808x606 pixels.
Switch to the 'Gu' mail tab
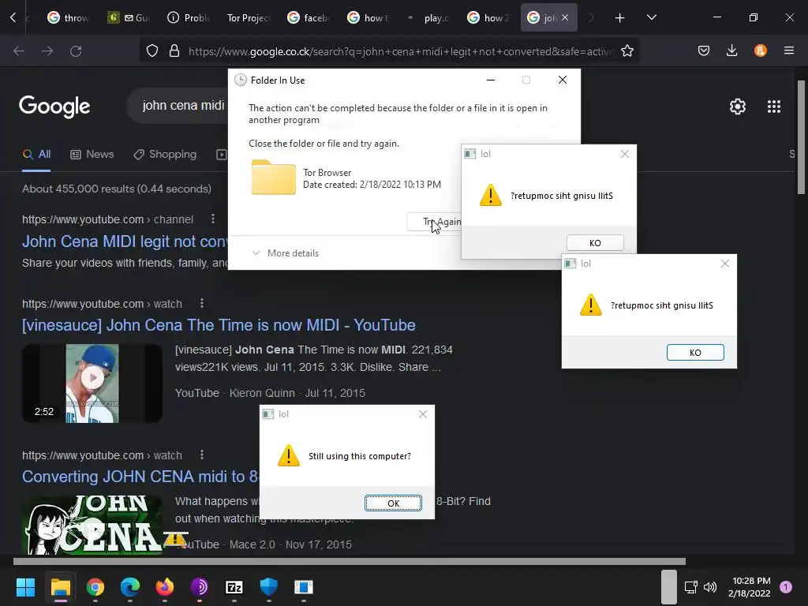tap(129, 18)
